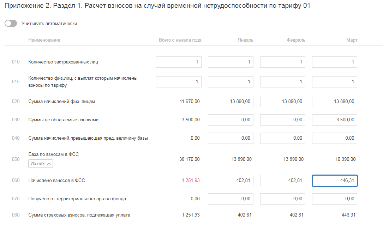Select January FSS contributions field 402,81

tap(231, 181)
